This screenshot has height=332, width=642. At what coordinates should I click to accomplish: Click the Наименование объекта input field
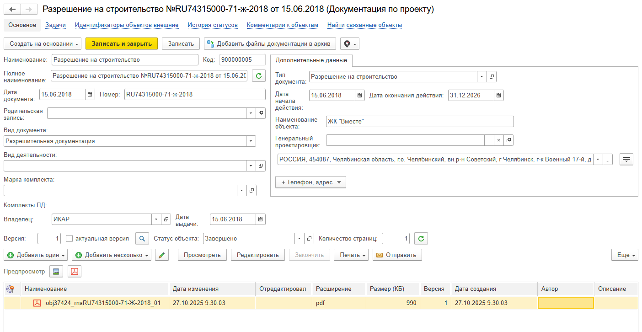(x=420, y=121)
